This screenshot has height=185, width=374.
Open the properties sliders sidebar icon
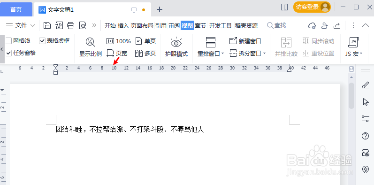[x=366, y=119]
